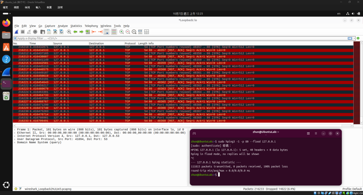Reset text to normal size
363x195 pixels.
tap(134, 32)
